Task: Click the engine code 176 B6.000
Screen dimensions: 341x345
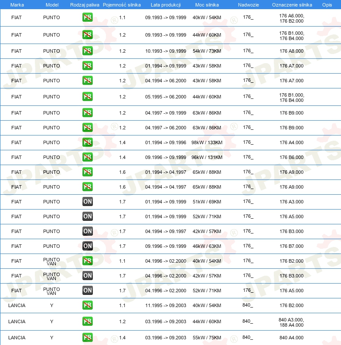Action: (291, 157)
